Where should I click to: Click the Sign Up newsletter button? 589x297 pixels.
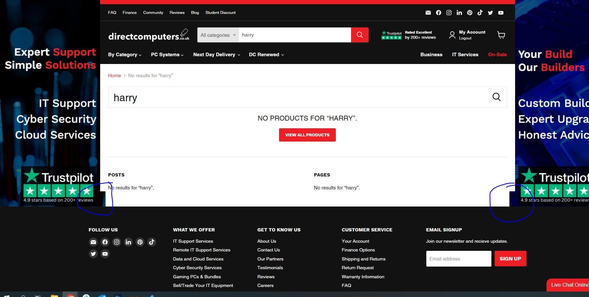(x=510, y=259)
